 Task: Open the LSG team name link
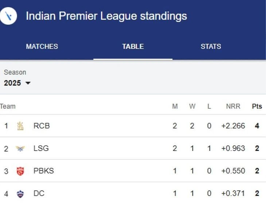pos(41,148)
